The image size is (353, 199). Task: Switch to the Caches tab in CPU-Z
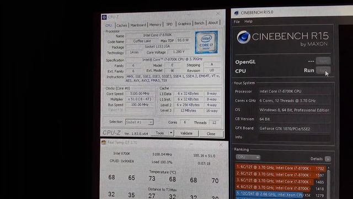coord(122,25)
